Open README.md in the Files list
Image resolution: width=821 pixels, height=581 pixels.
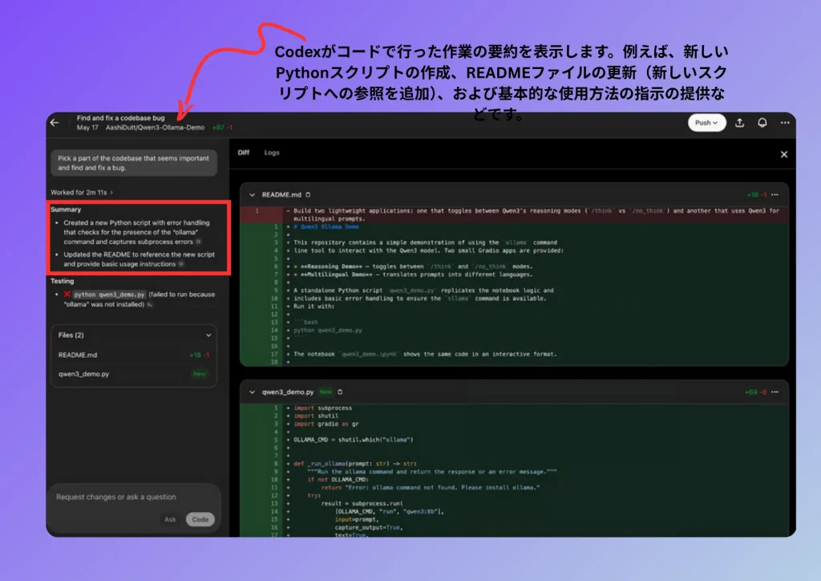[x=134, y=356]
